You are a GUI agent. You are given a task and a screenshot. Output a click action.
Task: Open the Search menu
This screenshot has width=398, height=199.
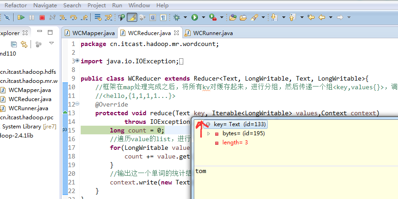(x=72, y=5)
